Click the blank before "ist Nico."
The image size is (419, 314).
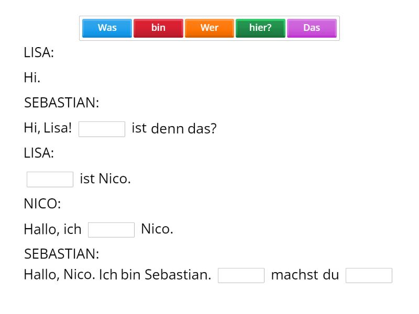coord(50,179)
